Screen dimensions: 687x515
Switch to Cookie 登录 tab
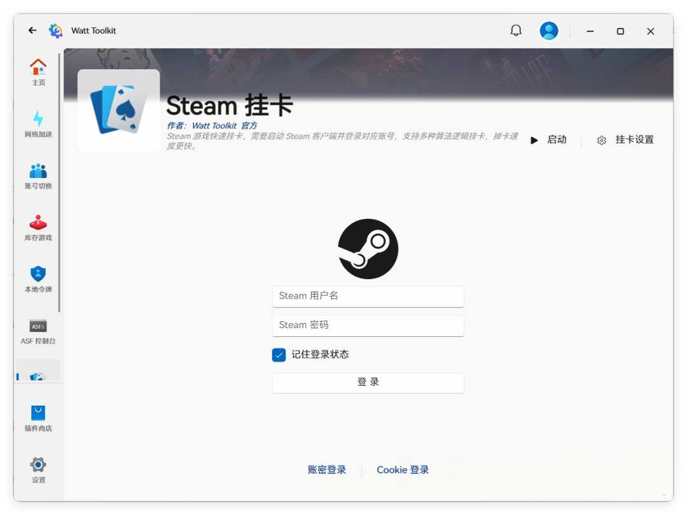(x=403, y=470)
